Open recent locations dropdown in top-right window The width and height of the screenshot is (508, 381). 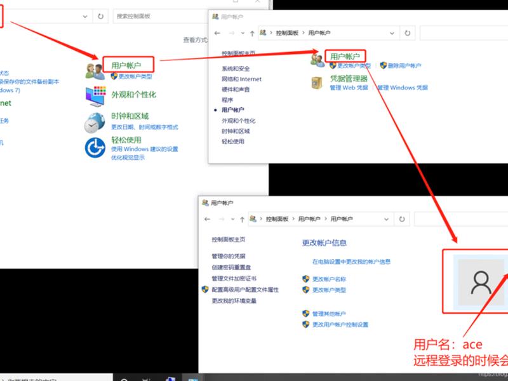point(243,33)
